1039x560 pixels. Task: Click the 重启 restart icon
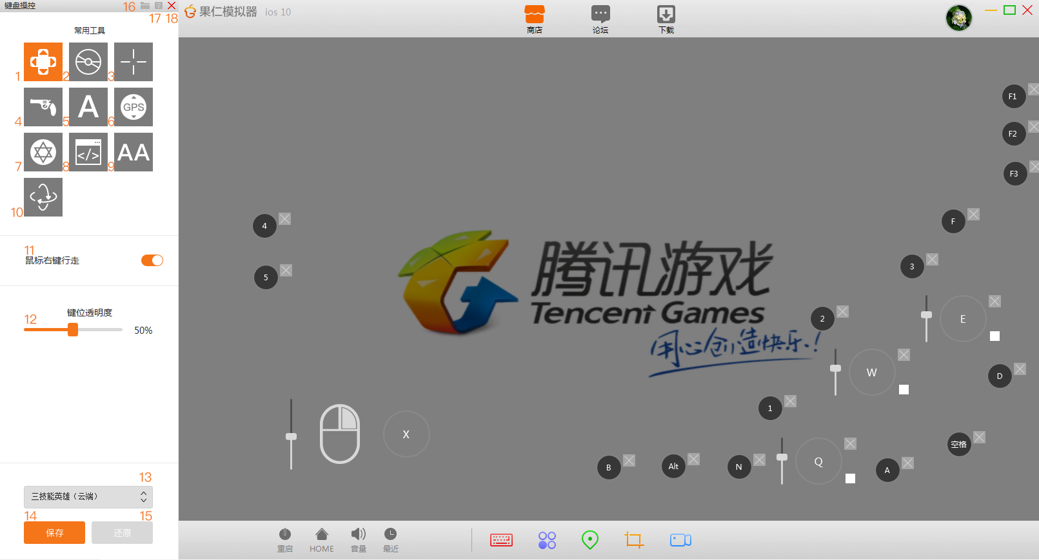point(285,540)
